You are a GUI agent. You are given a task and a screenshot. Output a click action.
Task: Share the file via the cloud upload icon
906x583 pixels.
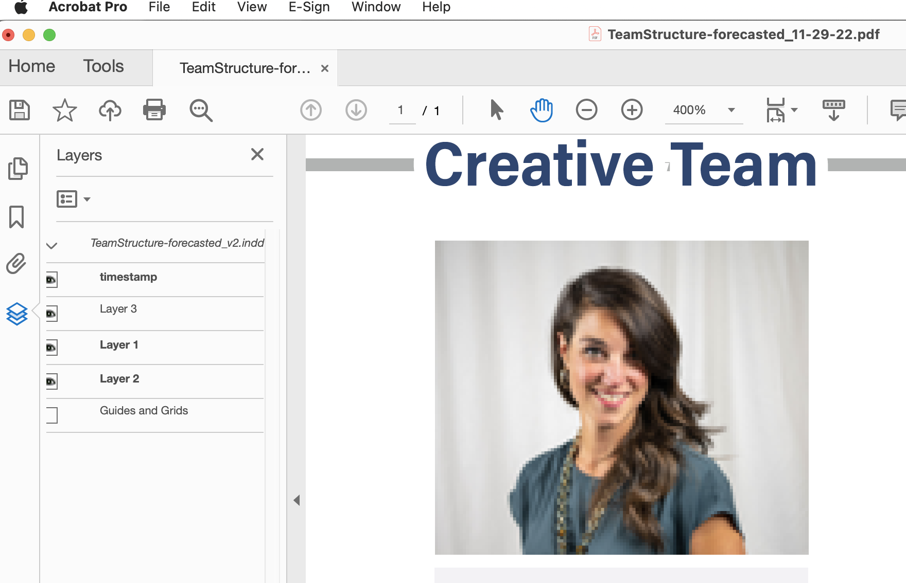pyautogui.click(x=109, y=110)
